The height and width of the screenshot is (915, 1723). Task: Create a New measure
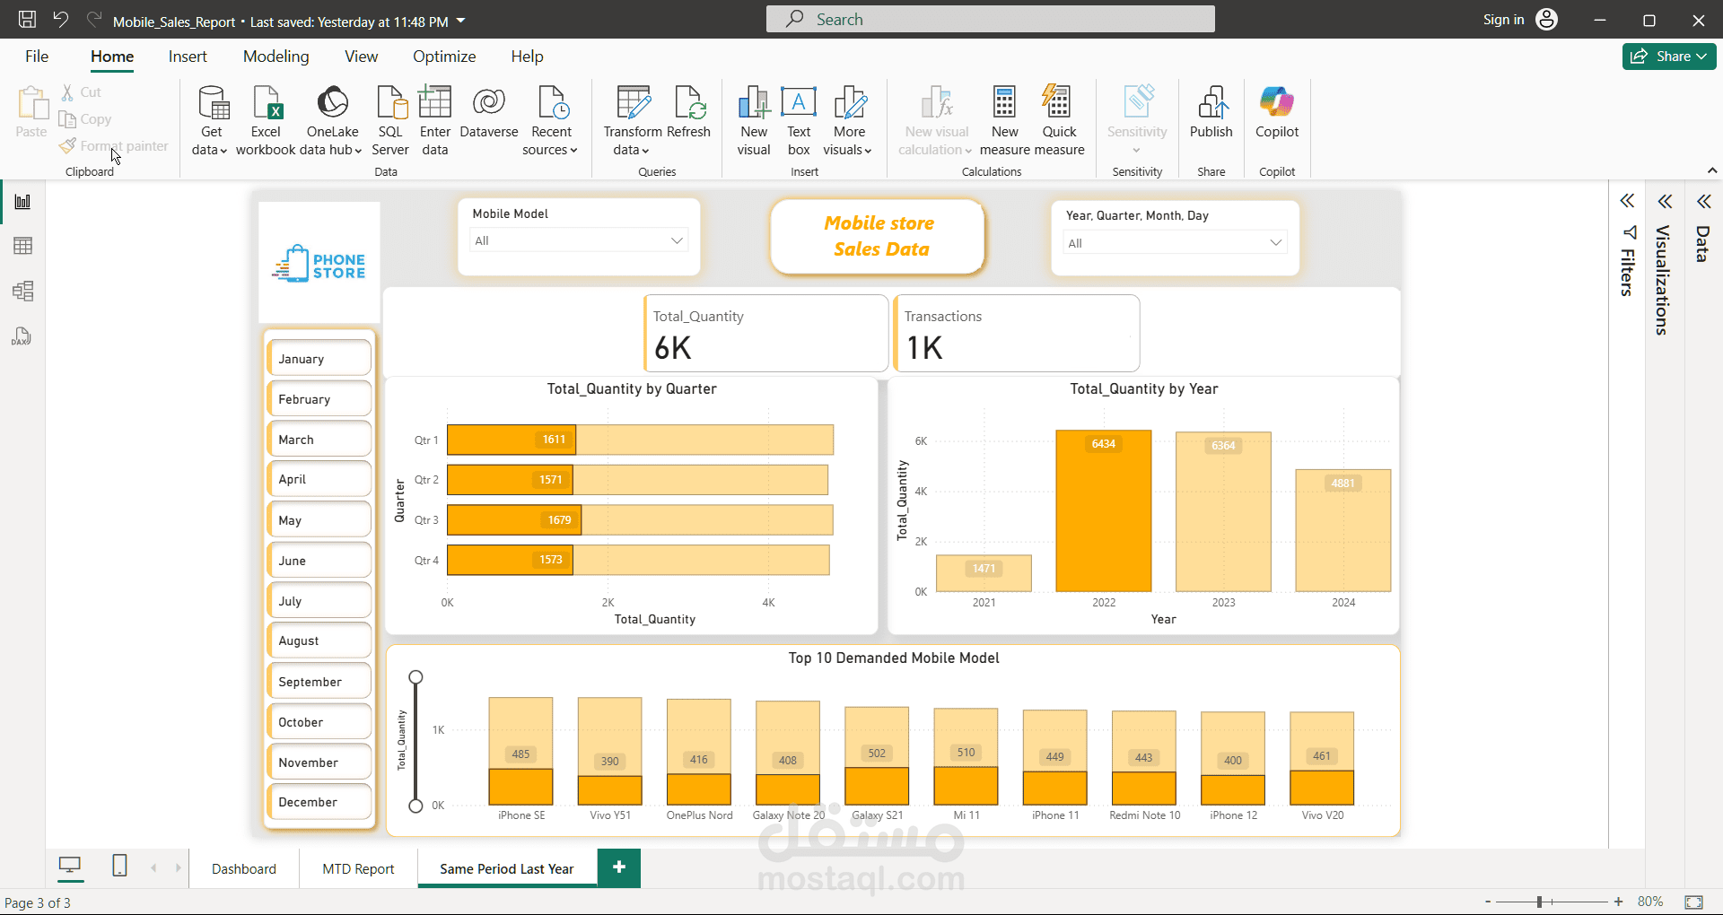[1005, 121]
